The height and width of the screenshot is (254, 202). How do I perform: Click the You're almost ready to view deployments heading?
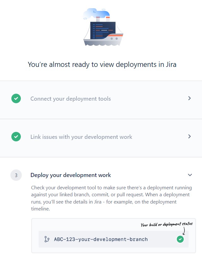pos(102,64)
